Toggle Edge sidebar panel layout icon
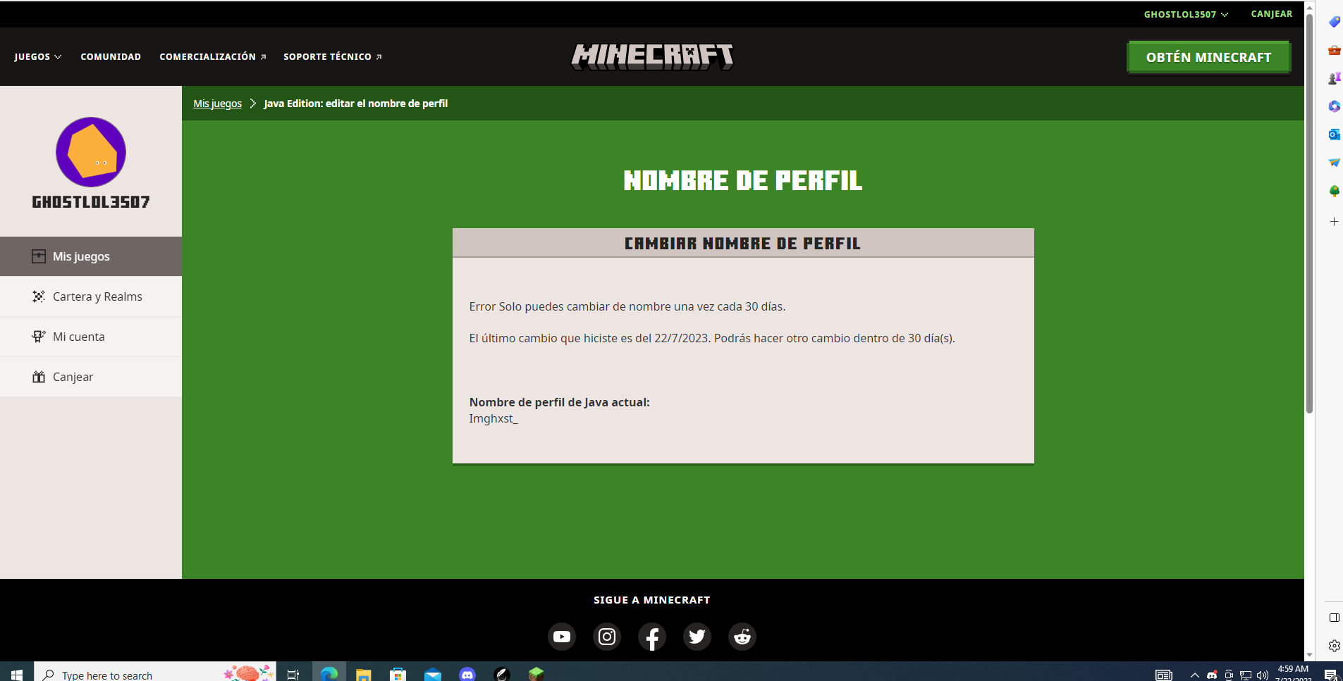The width and height of the screenshot is (1343, 681). (x=1334, y=618)
